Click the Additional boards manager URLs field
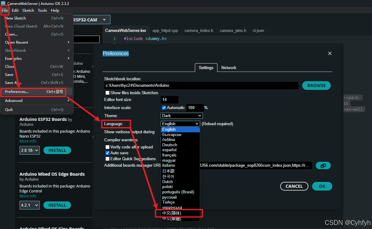372x229 pixels. 256,165
